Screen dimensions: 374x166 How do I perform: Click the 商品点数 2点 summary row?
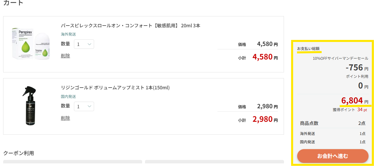point(333,123)
